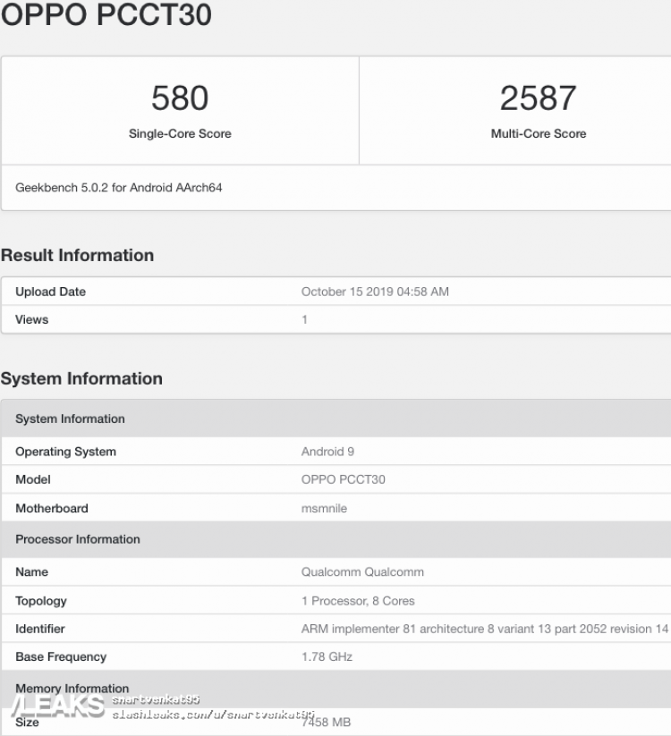Click the Result Information heading
671x736 pixels.
[78, 256]
